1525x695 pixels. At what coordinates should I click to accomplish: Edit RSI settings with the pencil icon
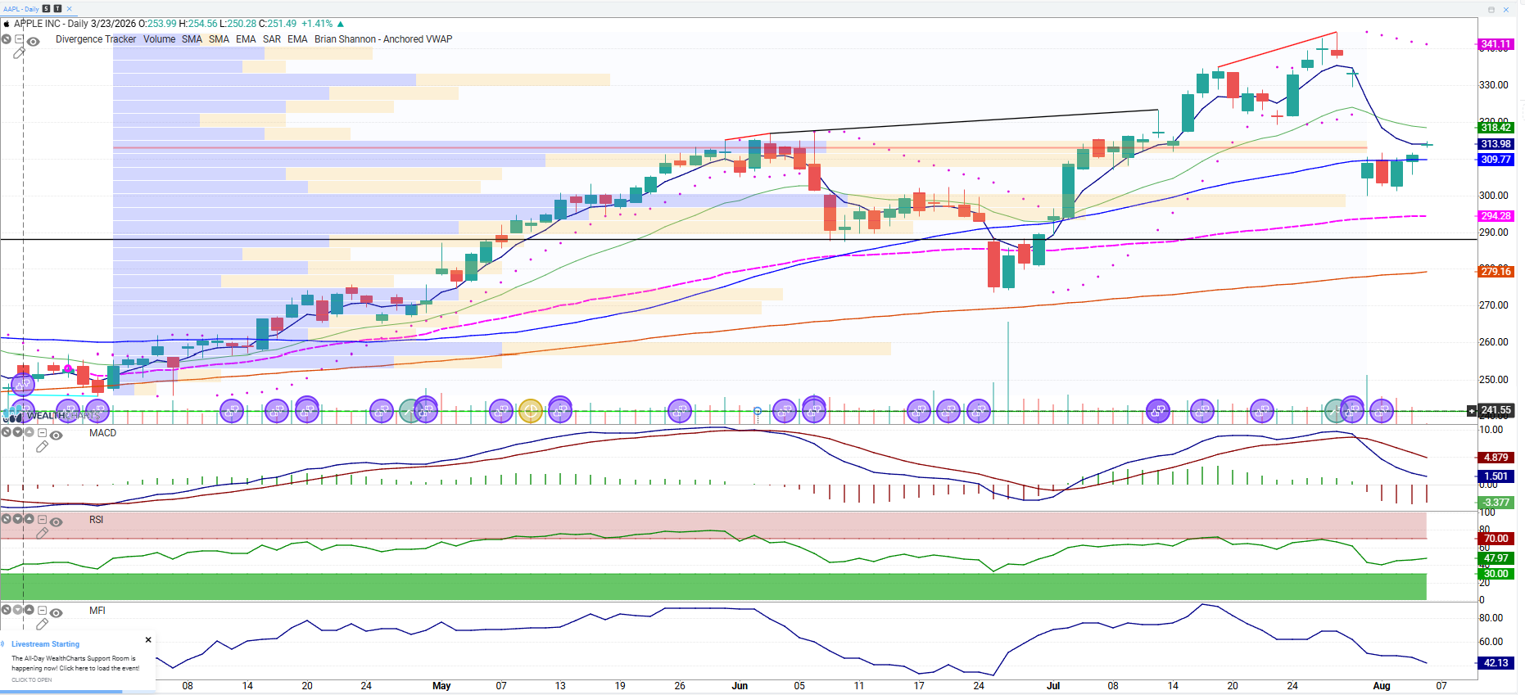click(42, 534)
